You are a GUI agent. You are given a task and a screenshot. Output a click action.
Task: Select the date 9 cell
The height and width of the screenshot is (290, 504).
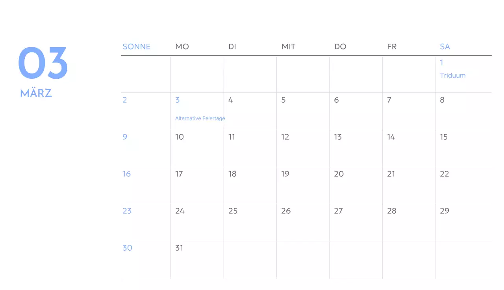[125, 137]
